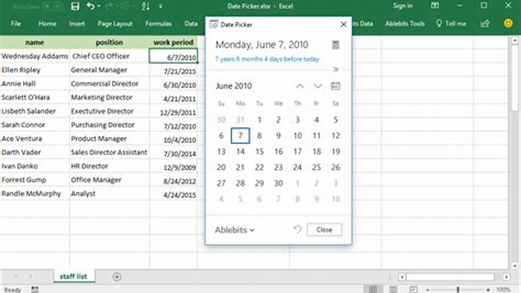Switch to the Page Layout tab
This screenshot has height=293, width=521.
pos(115,24)
